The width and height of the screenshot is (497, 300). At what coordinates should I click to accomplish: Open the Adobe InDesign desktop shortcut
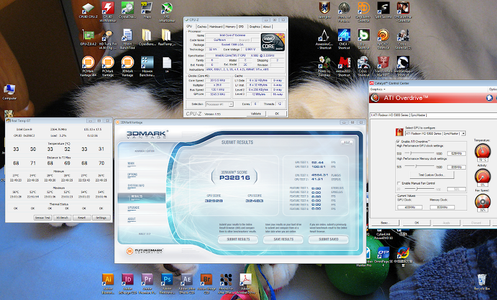coord(127,283)
